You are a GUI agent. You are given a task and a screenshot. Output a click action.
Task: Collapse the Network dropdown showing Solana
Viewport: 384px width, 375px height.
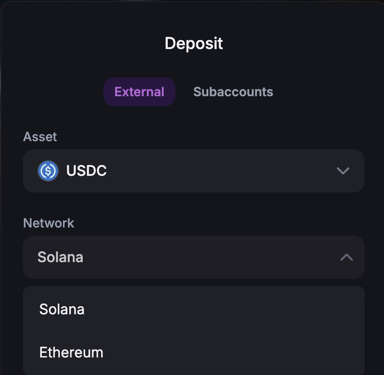[x=194, y=257]
